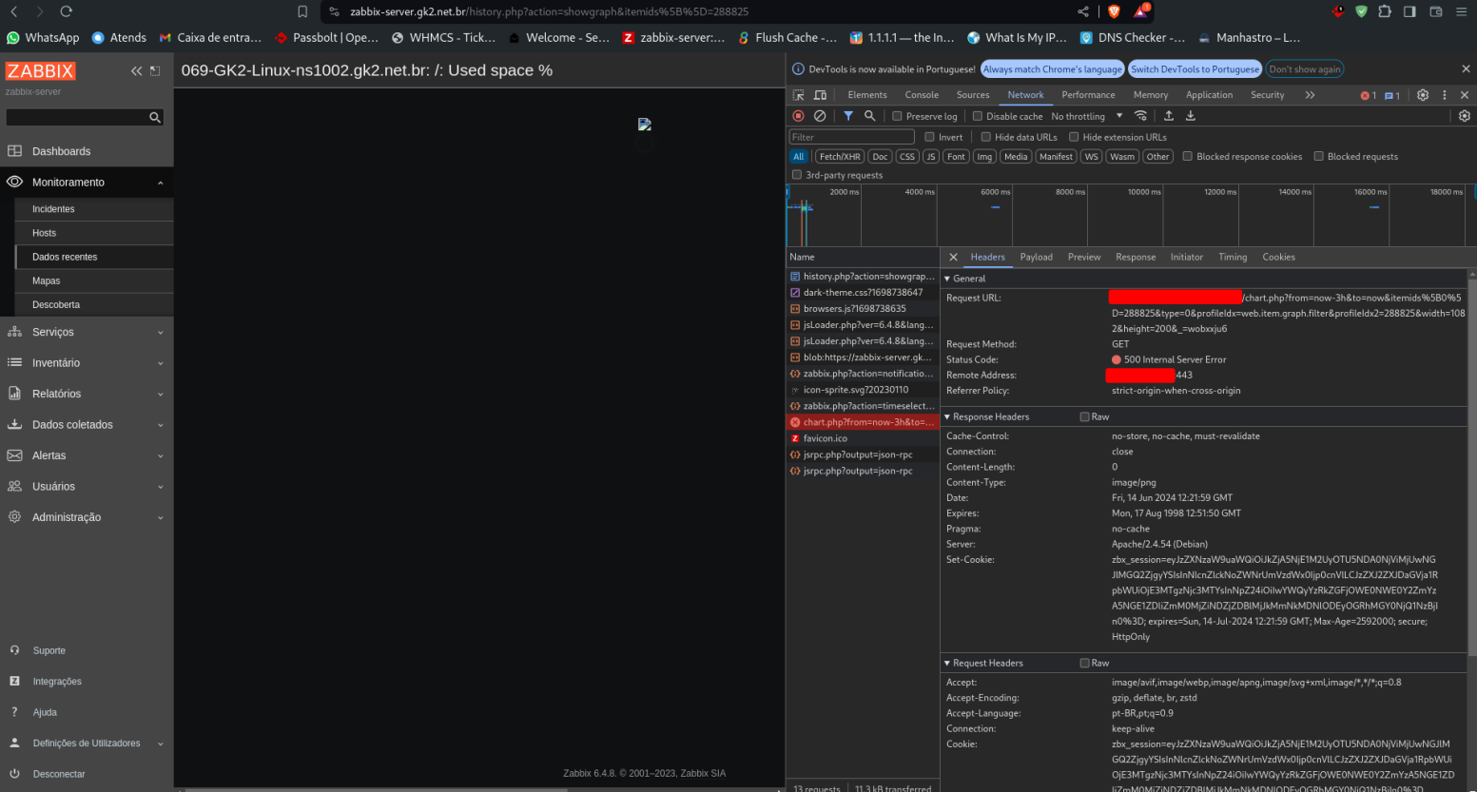1477x792 pixels.
Task: Clear the network log
Action: (x=820, y=116)
